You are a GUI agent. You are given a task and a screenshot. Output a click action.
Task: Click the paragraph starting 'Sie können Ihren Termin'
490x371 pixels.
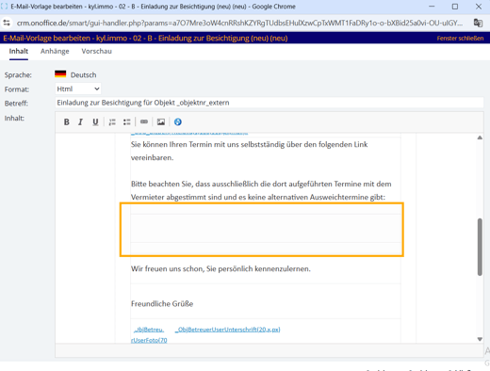(250, 151)
